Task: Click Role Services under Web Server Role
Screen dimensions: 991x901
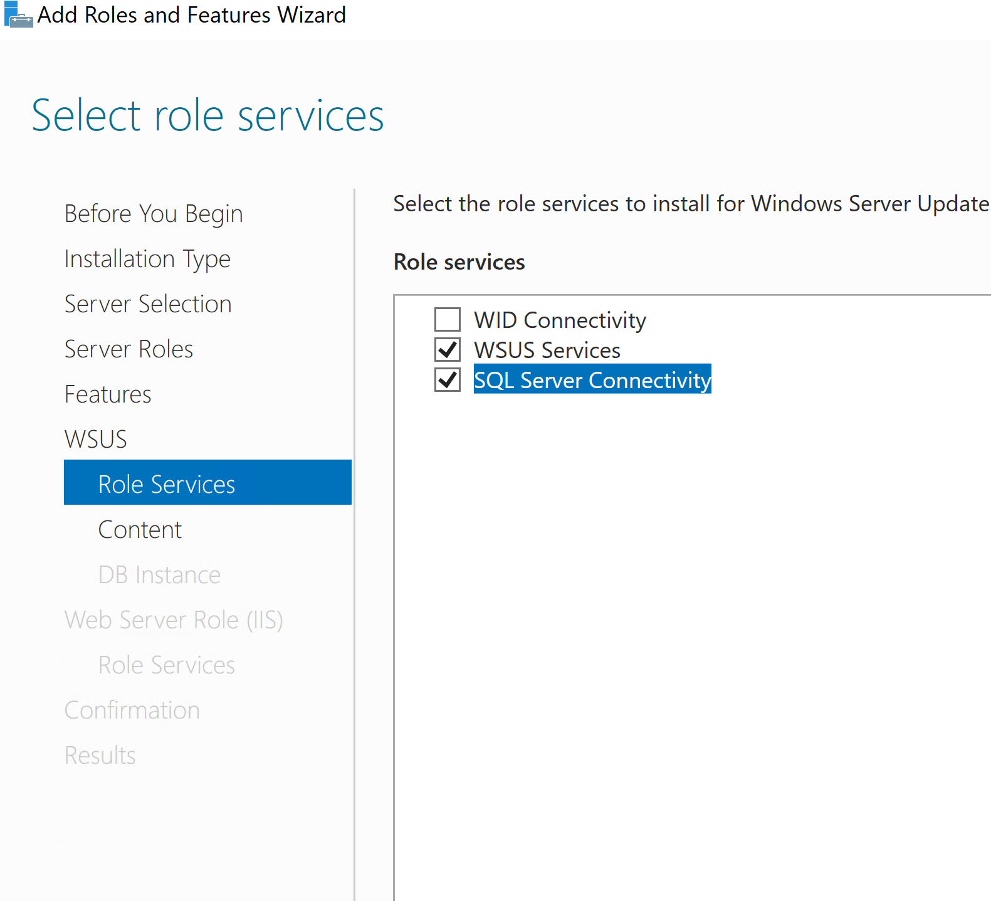Action: coord(167,665)
